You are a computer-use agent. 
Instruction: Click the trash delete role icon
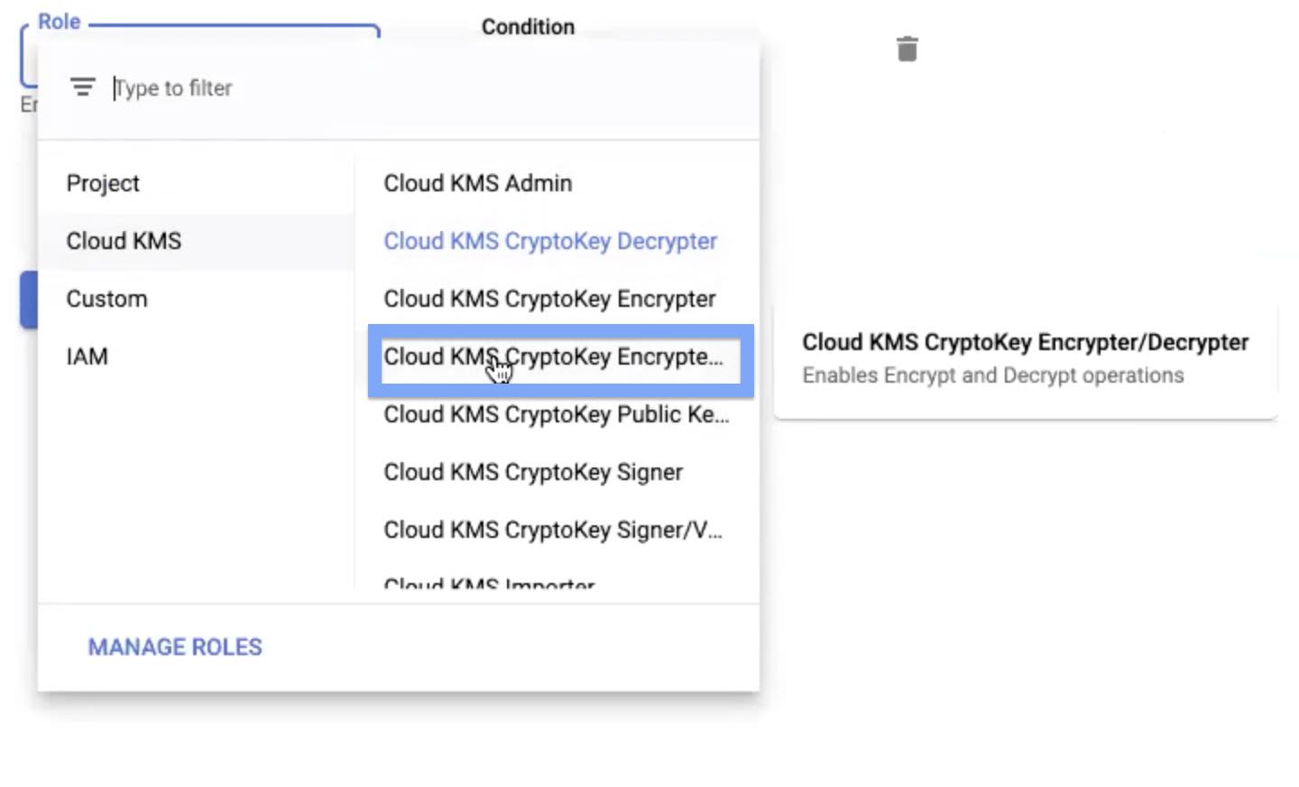click(x=907, y=49)
